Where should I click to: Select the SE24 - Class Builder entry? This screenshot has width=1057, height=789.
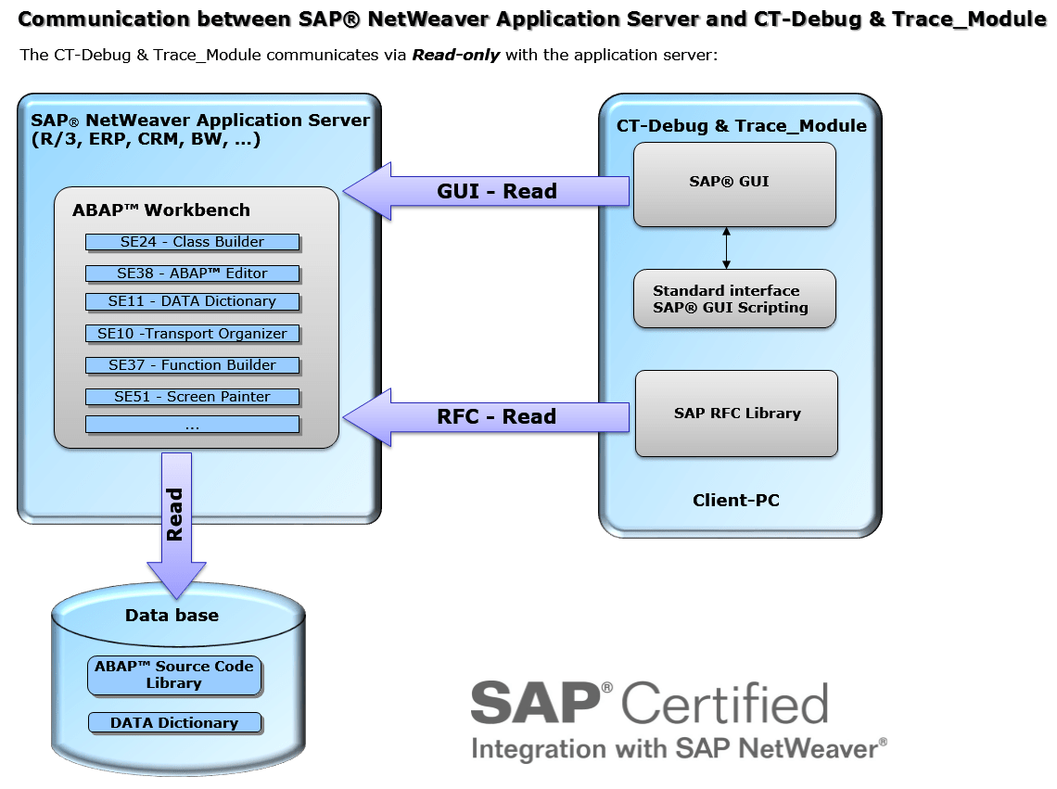coord(193,242)
